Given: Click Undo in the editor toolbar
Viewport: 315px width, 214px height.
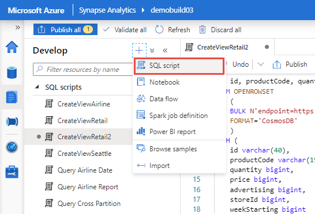Looking at the screenshot, I should tap(241, 64).
